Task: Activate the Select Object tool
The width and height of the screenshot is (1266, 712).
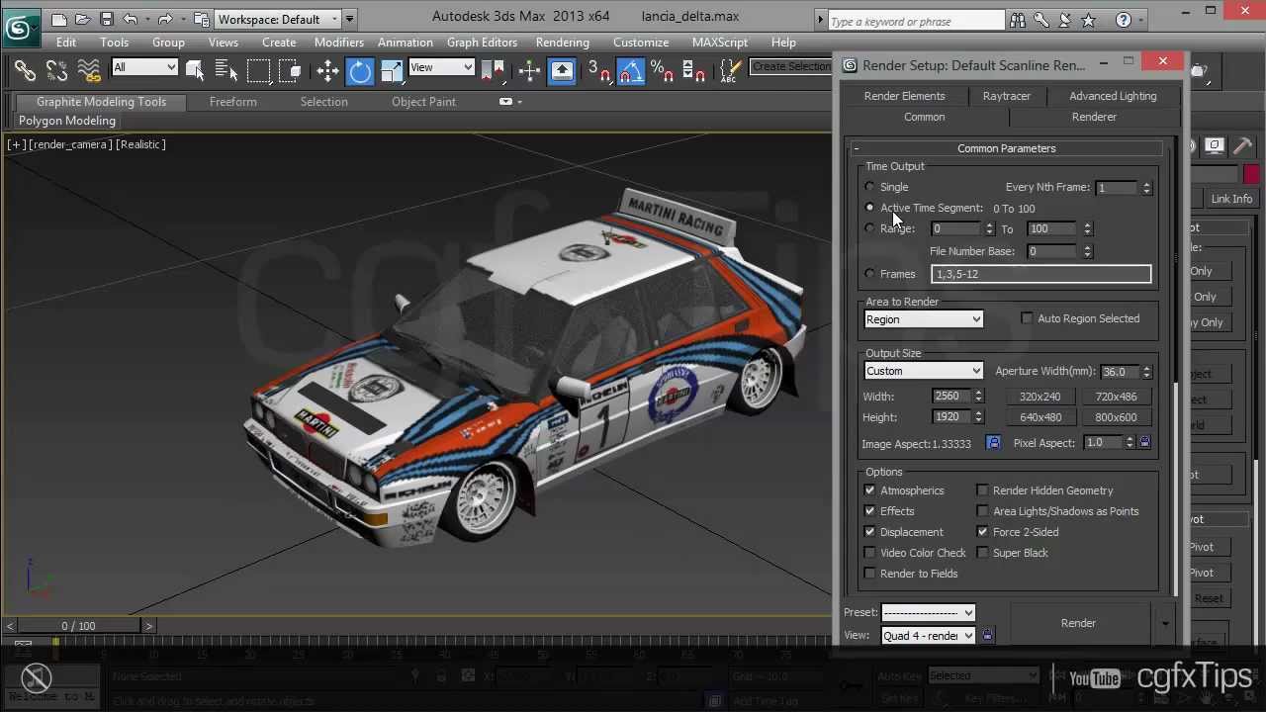Action: click(x=194, y=70)
